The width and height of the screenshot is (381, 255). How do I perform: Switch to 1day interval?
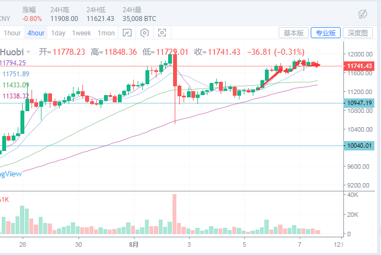coord(59,33)
